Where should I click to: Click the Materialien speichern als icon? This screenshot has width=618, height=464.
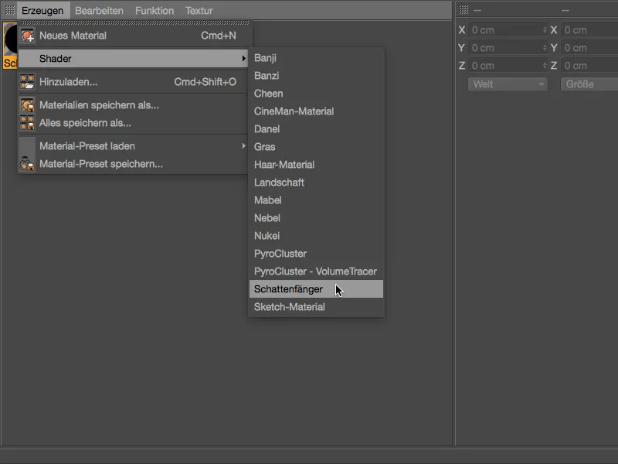tap(27, 105)
